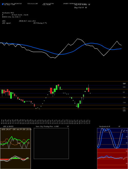Click the 'Intra Day Trading Price & MR' title
The image size is (128, 169).
pyautogui.click(x=47, y=126)
